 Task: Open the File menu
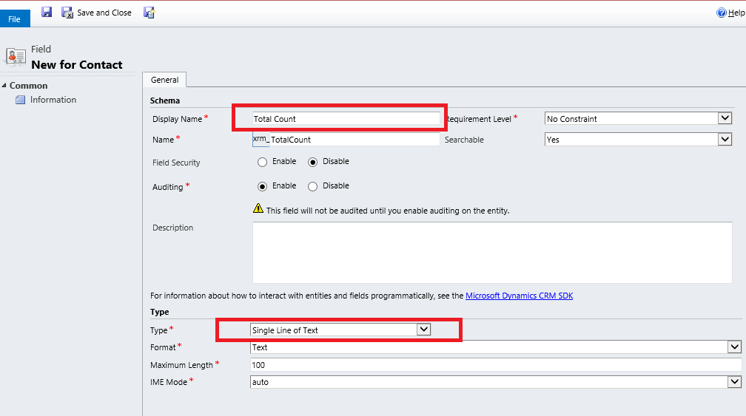15,19
